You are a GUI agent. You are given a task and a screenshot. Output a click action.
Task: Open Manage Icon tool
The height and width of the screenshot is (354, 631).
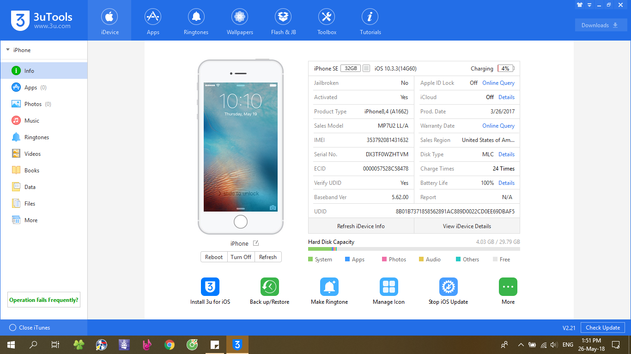pyautogui.click(x=388, y=287)
